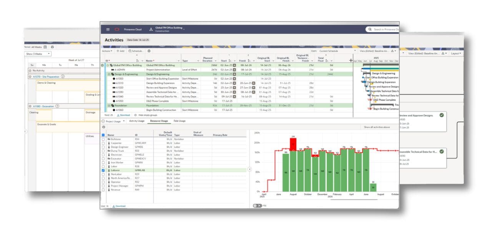Image resolution: width=492 pixels, height=233 pixels.
Task: Open the Actions dropdown menu
Action: [107, 51]
